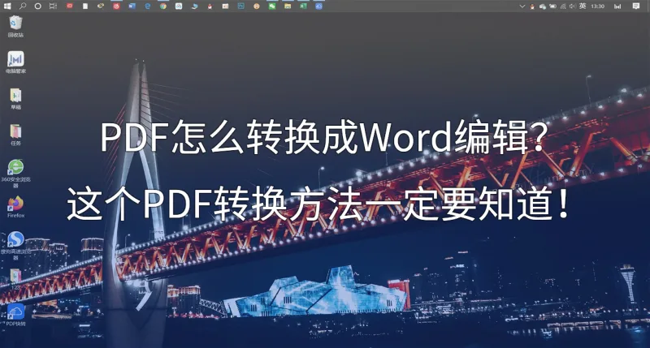The height and width of the screenshot is (348, 650).
Task: Open the Wi-Fi network tray icon
Action: pyautogui.click(x=563, y=6)
